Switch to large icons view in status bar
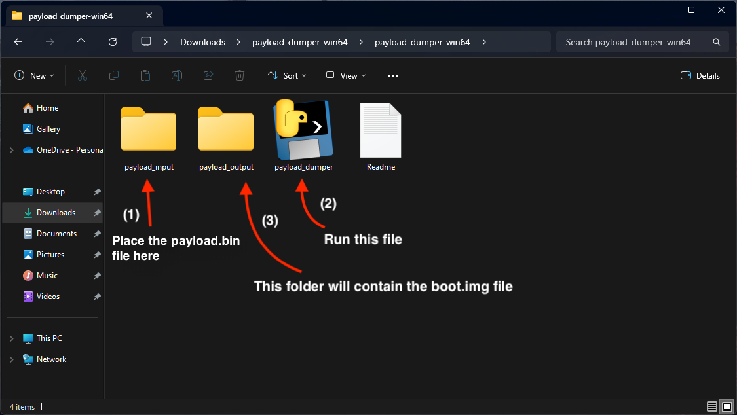This screenshot has height=415, width=737. pyautogui.click(x=727, y=406)
